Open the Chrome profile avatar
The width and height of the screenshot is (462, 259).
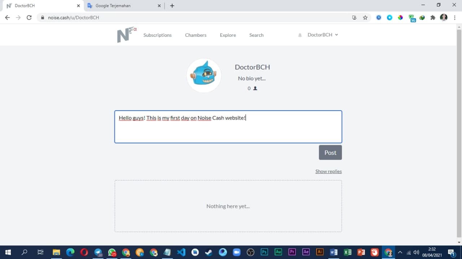(x=444, y=17)
